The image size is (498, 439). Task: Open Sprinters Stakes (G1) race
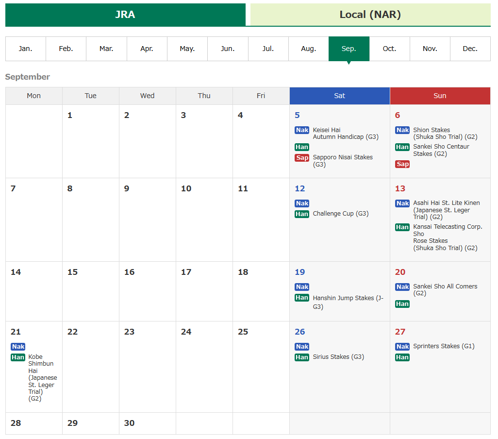coord(444,346)
